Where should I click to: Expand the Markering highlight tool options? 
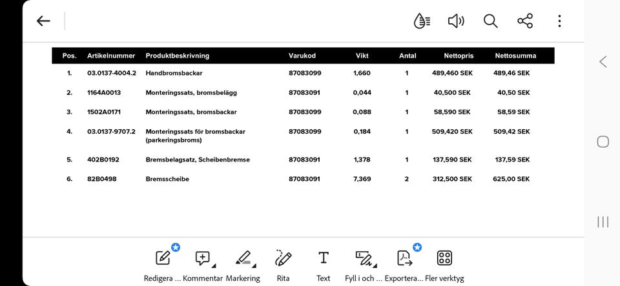click(x=243, y=259)
